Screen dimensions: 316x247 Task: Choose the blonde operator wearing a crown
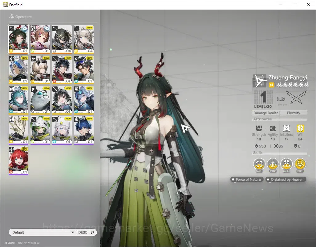[x=40, y=70]
